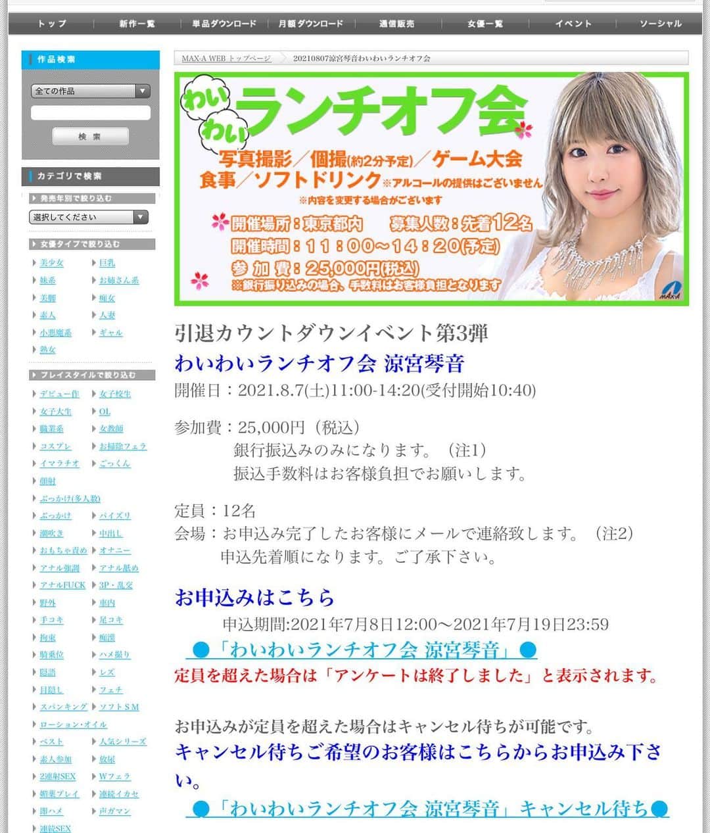This screenshot has height=833, width=710.
Task: Open the 通信販売 navigation item
Action: coord(397,24)
